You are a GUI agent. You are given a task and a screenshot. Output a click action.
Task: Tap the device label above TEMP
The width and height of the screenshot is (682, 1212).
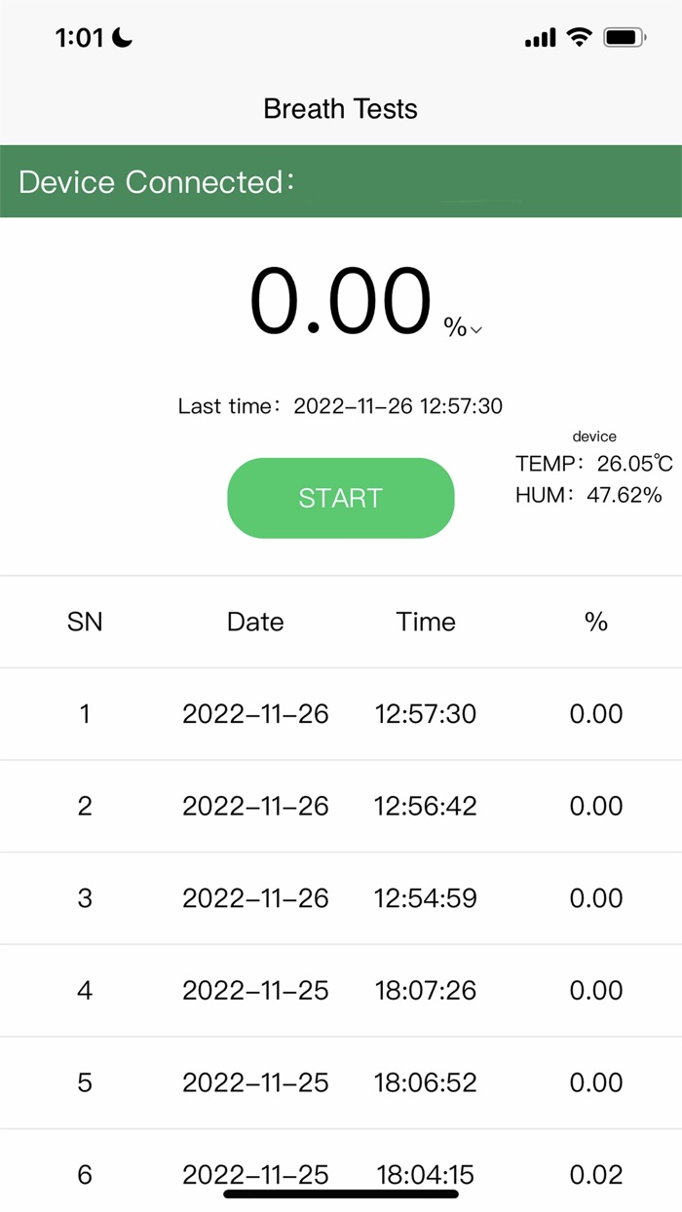coord(594,436)
